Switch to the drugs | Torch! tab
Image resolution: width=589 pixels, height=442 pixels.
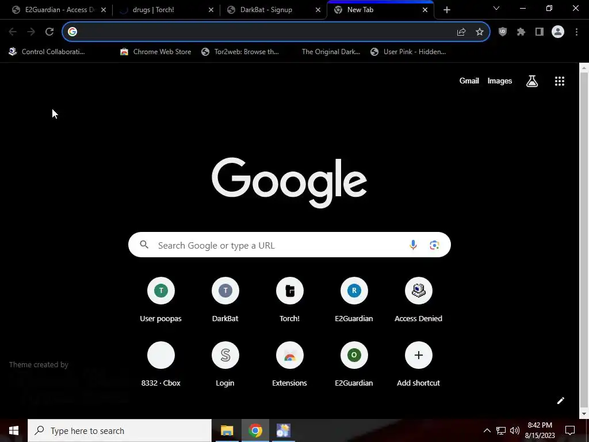coord(166,10)
